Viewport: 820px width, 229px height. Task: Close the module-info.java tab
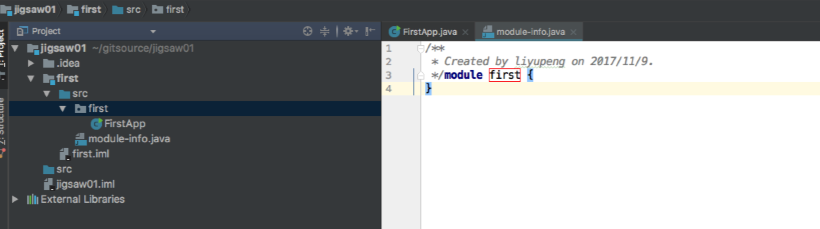click(x=573, y=32)
